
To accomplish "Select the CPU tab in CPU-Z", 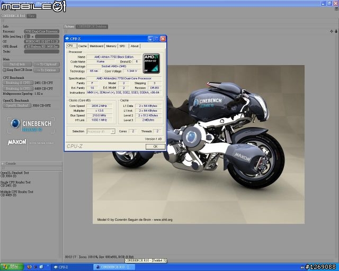I will [72, 46].
